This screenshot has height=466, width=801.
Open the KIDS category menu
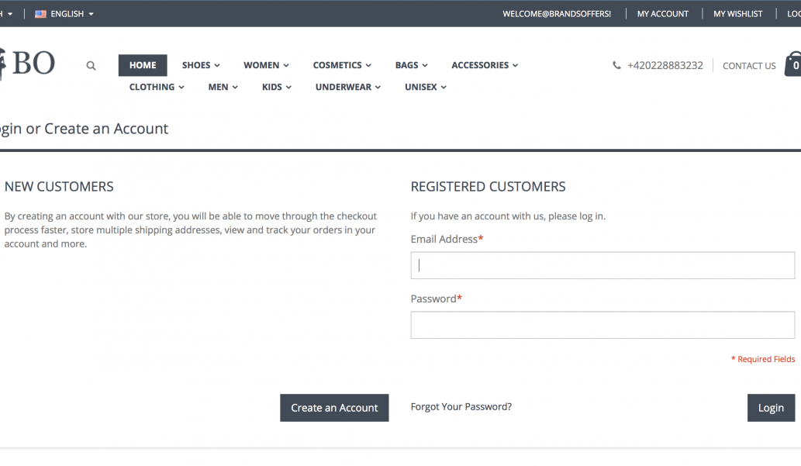pyautogui.click(x=276, y=87)
